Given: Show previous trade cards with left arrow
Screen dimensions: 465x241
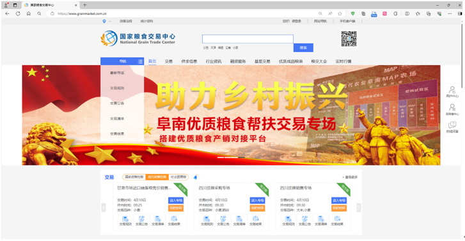Looking at the screenshot, I should [x=104, y=208].
